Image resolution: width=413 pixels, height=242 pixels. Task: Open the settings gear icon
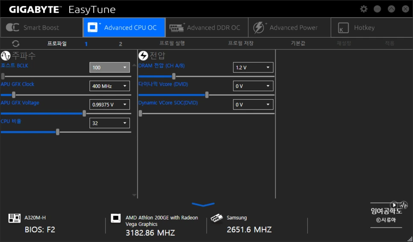click(x=364, y=9)
